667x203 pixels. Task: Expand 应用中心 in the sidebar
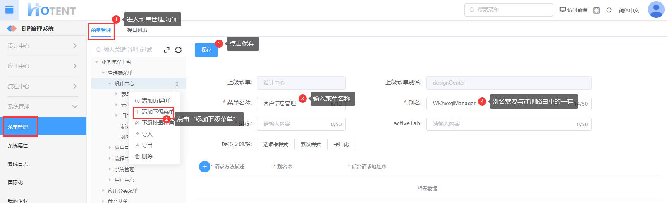[43, 66]
